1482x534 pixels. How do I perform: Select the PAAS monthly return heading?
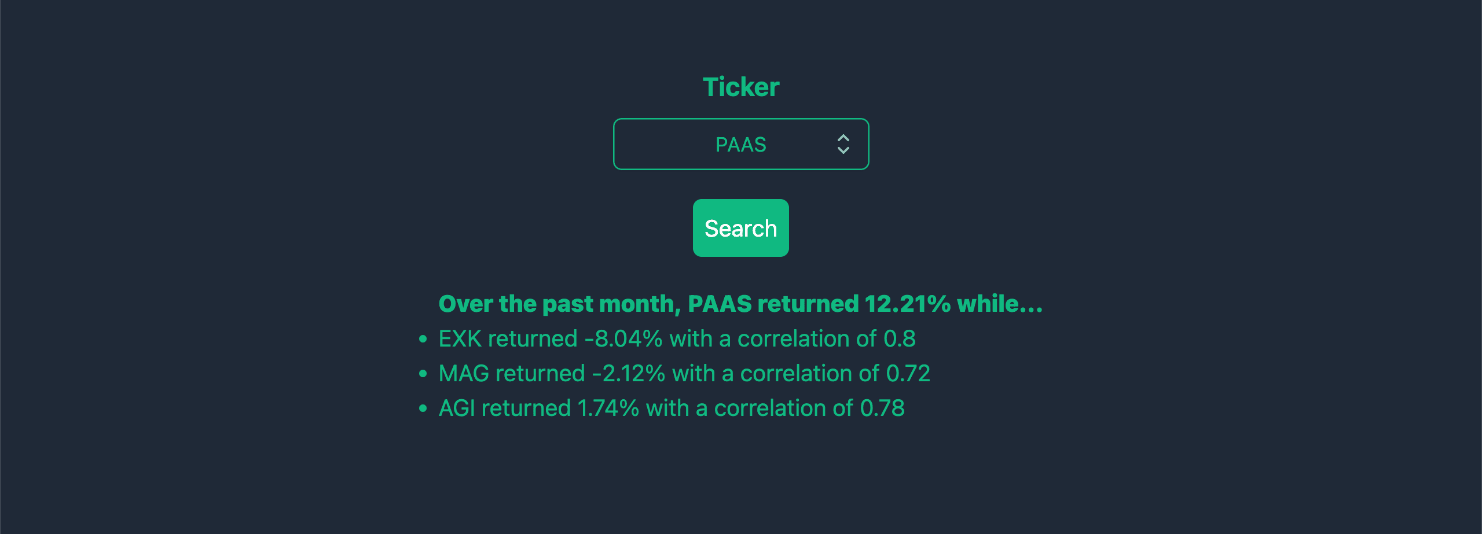pos(740,304)
